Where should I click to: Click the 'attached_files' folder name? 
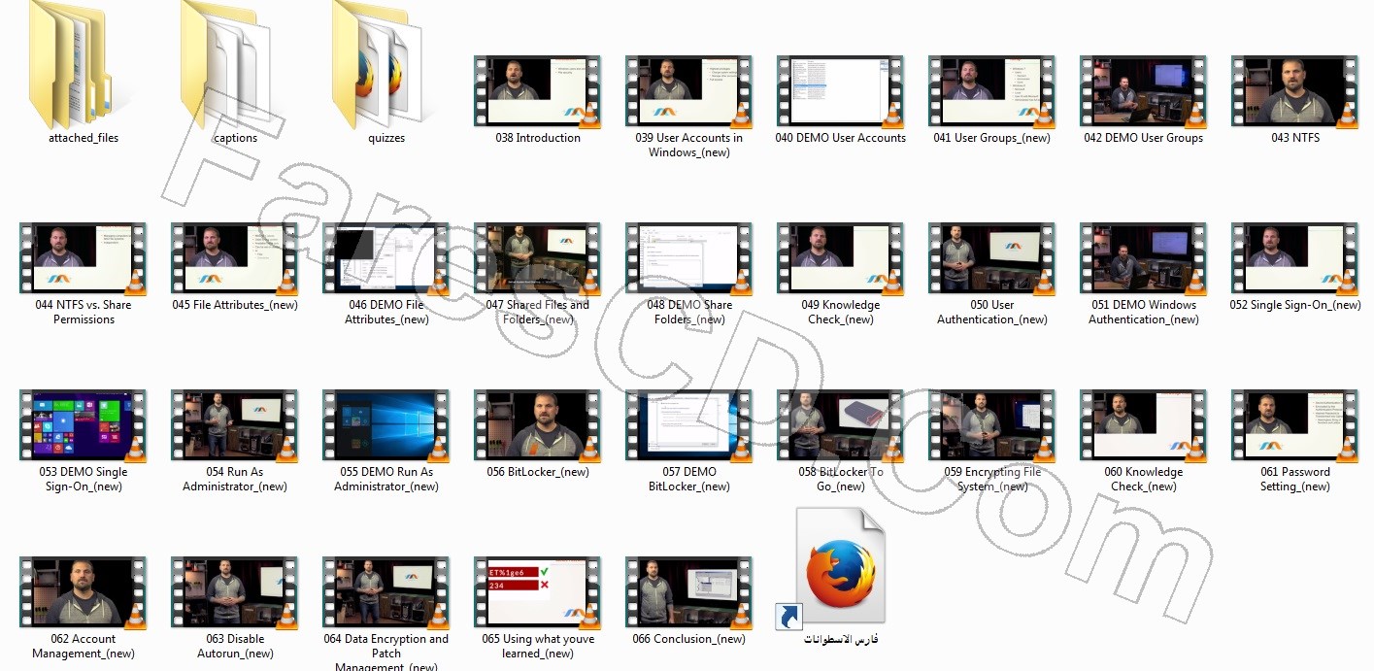tap(84, 138)
